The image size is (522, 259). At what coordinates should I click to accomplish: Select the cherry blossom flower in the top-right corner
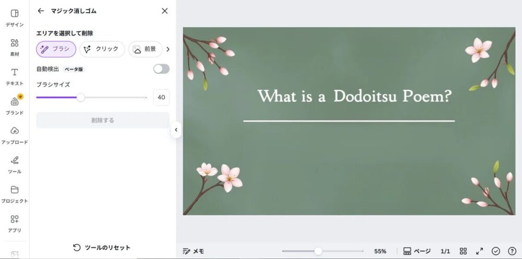[478, 50]
